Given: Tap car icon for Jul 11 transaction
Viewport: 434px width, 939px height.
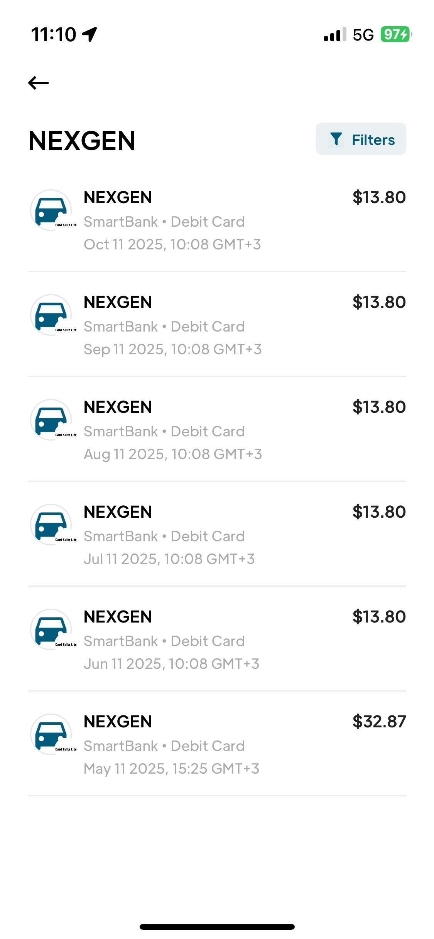Looking at the screenshot, I should [51, 525].
